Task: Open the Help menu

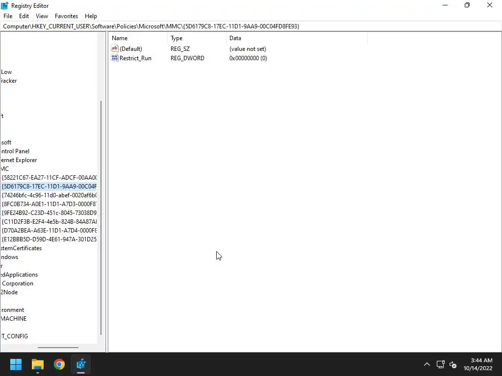Action: pos(91,16)
